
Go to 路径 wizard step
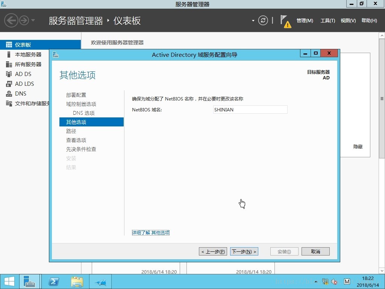(x=71, y=131)
